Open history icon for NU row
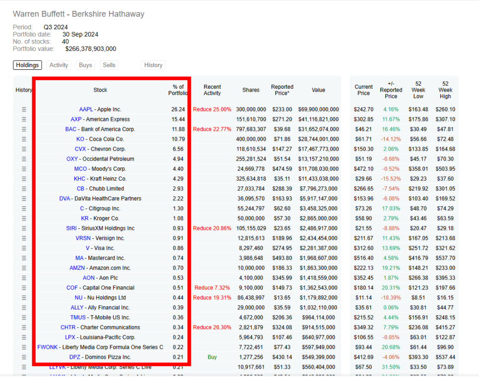479x377 pixels. click(24, 298)
